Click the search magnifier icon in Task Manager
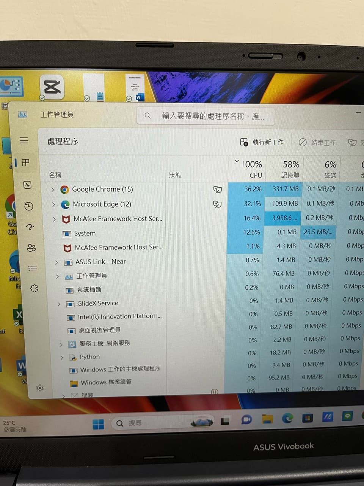This screenshot has width=364, height=486. [147, 115]
